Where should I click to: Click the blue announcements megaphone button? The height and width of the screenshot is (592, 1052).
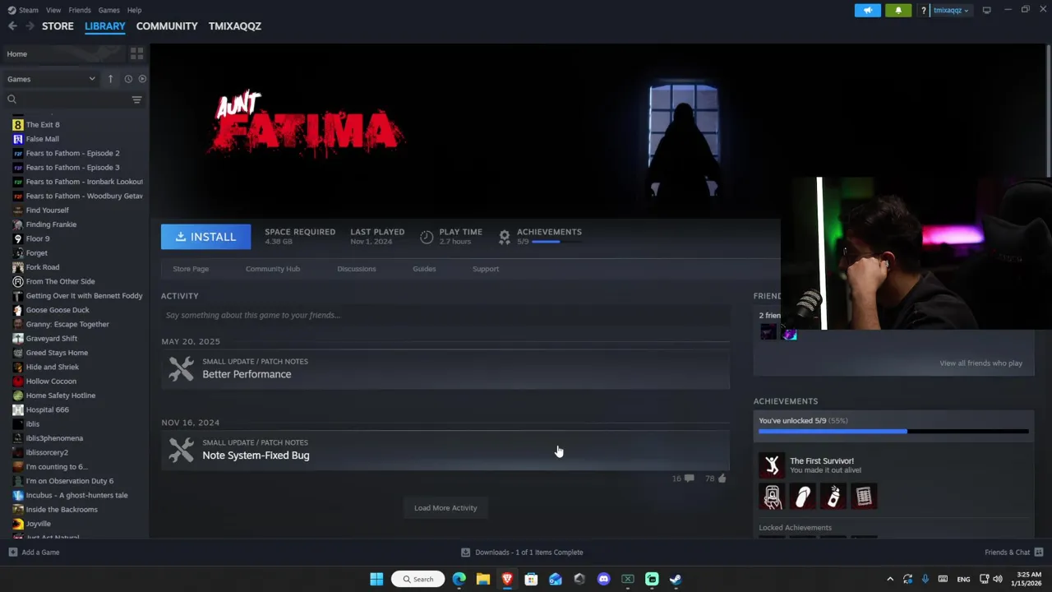click(x=868, y=10)
